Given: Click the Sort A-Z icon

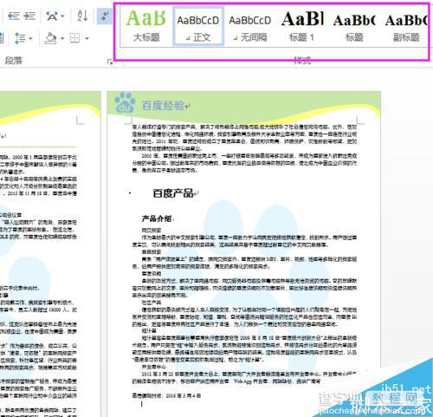Looking at the screenshot, I should tap(82, 16).
